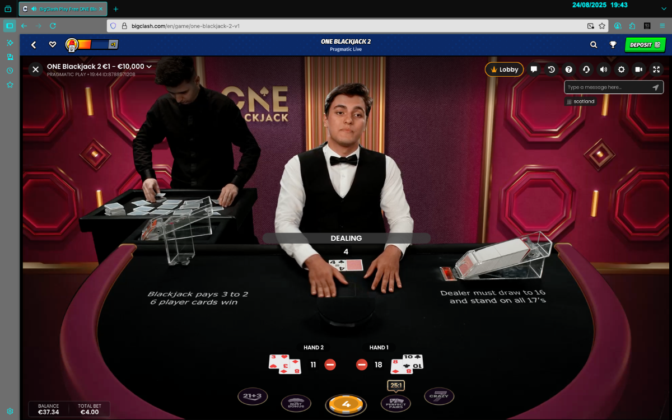Click the red minus button for Hand 1
Image resolution: width=672 pixels, height=420 pixels.
click(x=362, y=365)
